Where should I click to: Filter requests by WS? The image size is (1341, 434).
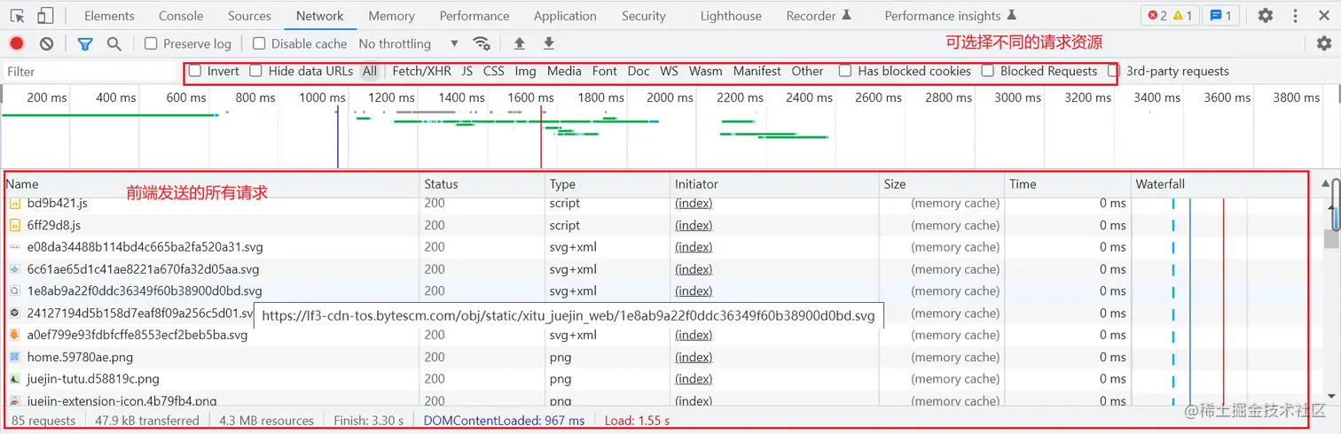pyautogui.click(x=669, y=71)
